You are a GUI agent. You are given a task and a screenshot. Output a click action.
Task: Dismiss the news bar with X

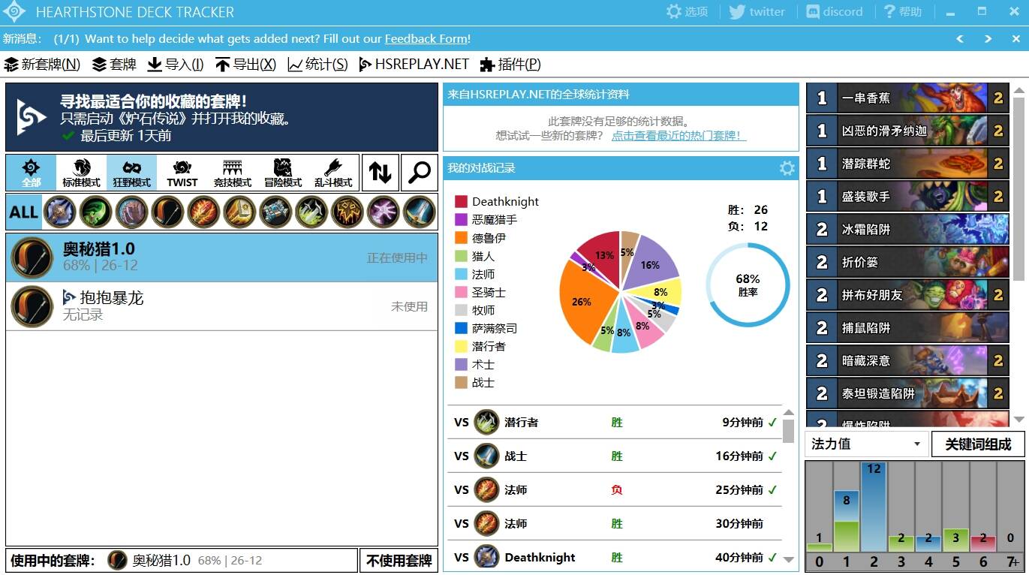click(1015, 39)
